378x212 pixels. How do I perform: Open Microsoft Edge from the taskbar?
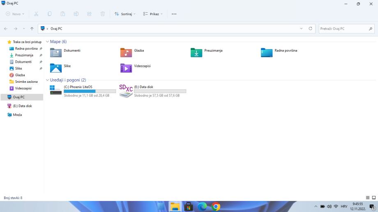coord(202,207)
